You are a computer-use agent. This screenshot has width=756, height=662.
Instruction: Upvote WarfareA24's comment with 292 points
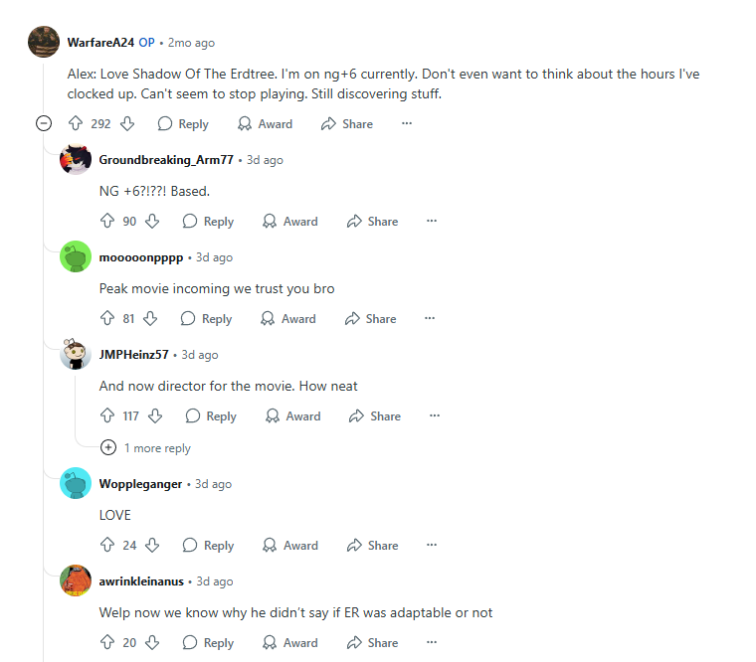click(76, 123)
